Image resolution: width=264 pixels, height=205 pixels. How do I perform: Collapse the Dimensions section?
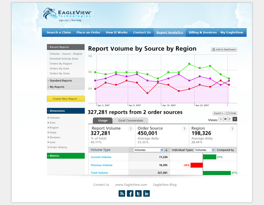(66, 111)
